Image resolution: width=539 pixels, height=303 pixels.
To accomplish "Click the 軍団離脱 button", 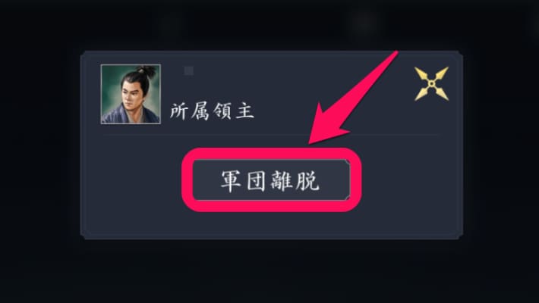I will (x=271, y=180).
